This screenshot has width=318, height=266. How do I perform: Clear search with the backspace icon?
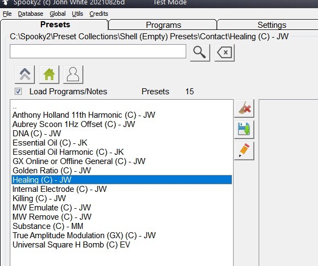pos(224,53)
